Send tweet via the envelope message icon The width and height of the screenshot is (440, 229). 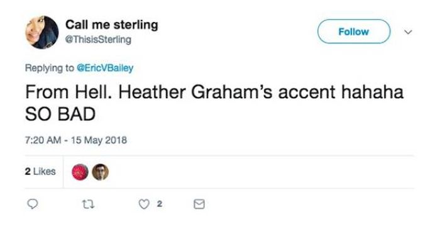pyautogui.click(x=199, y=204)
